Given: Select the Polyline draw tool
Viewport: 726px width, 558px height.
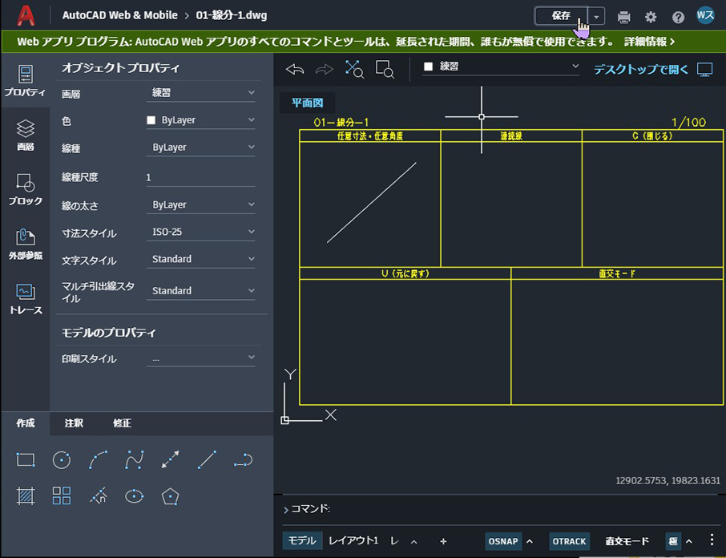Looking at the screenshot, I should (243, 460).
